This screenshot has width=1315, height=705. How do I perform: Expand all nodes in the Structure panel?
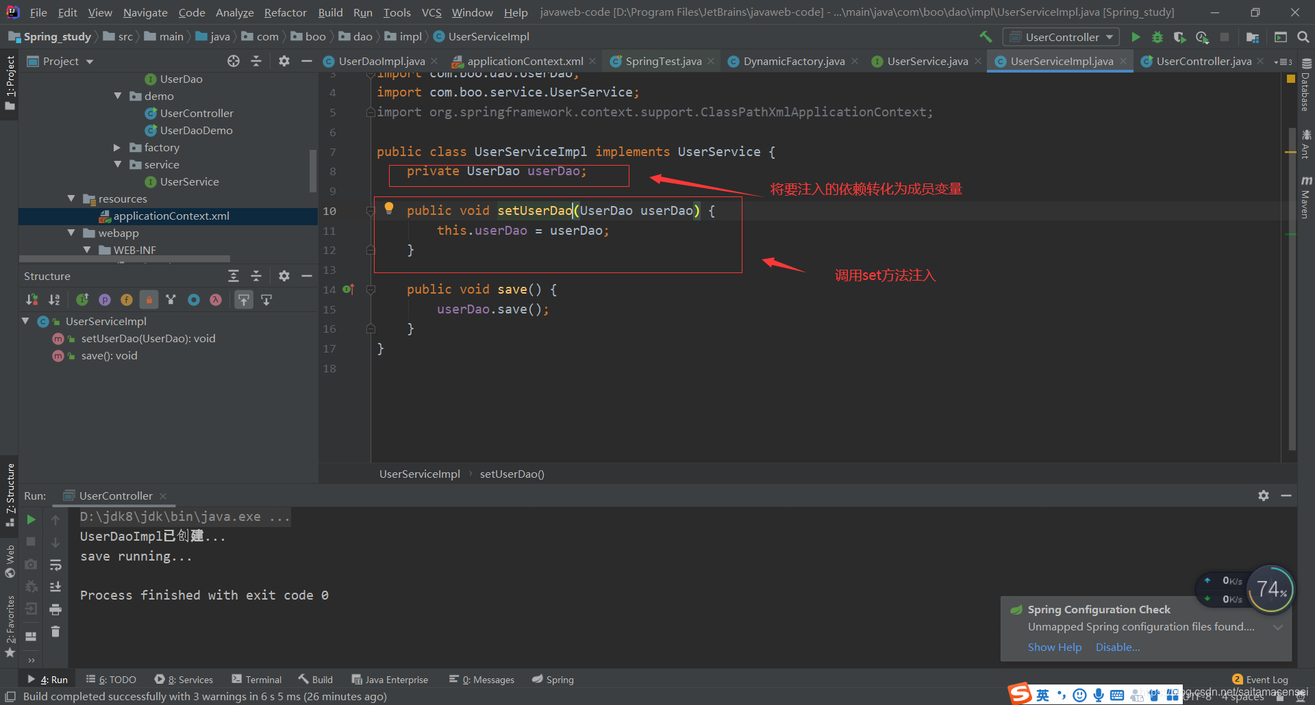234,276
